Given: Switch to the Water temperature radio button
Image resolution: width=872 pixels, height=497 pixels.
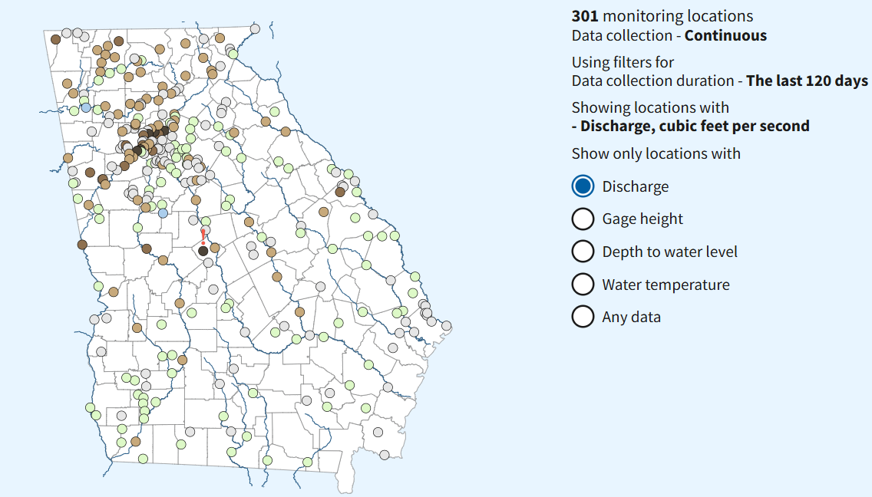Looking at the screenshot, I should [x=583, y=285].
